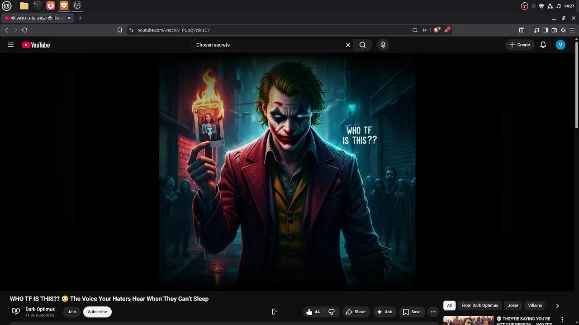Click the video title text
Screen dimensions: 579x325
click(x=109, y=299)
